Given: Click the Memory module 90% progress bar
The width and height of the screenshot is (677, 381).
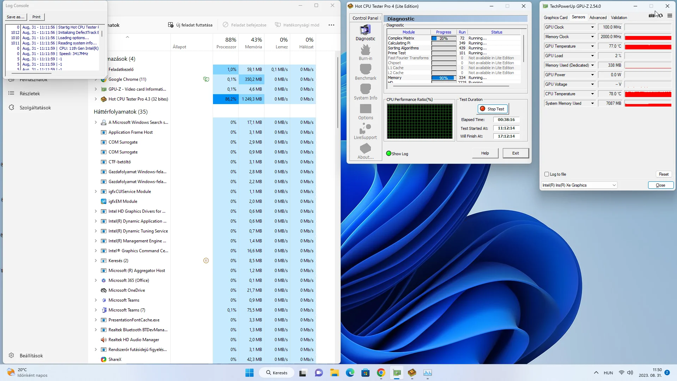Looking at the screenshot, I should point(444,78).
